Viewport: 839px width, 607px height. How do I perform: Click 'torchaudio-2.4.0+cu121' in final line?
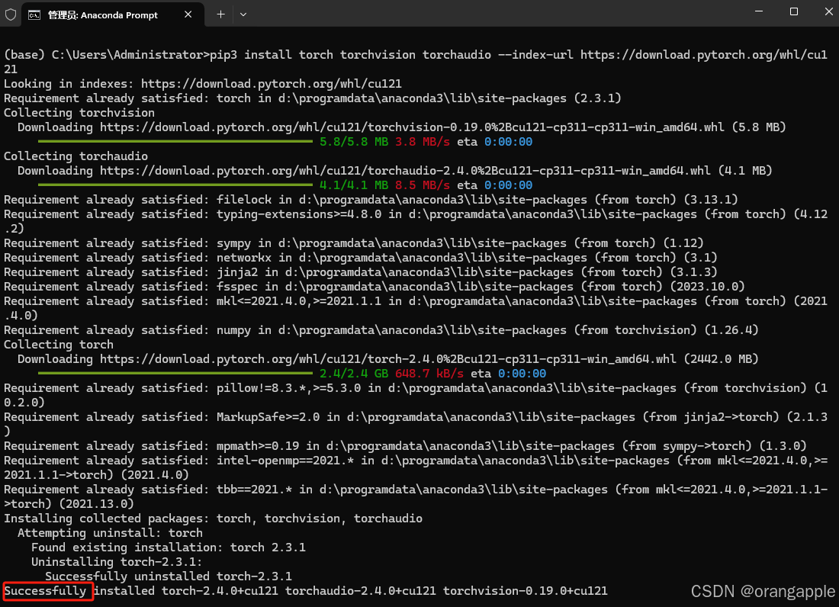click(x=361, y=590)
